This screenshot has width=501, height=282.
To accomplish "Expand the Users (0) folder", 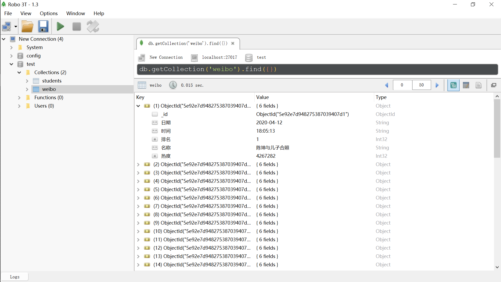I will 19,106.
